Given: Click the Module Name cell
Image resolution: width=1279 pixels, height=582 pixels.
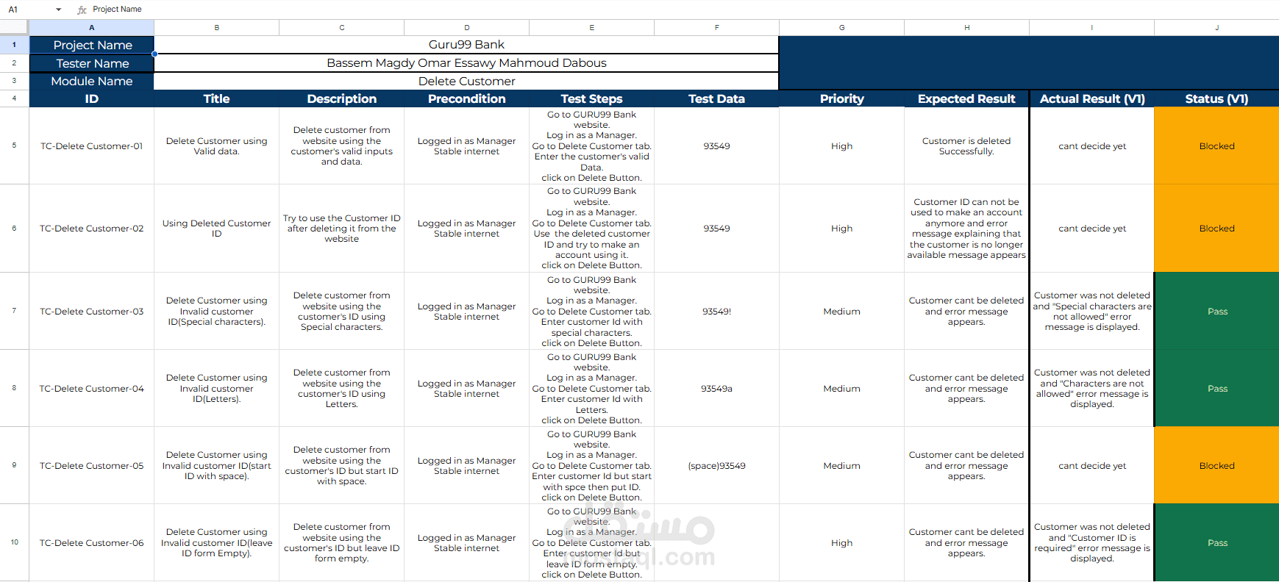Looking at the screenshot, I should 92,81.
